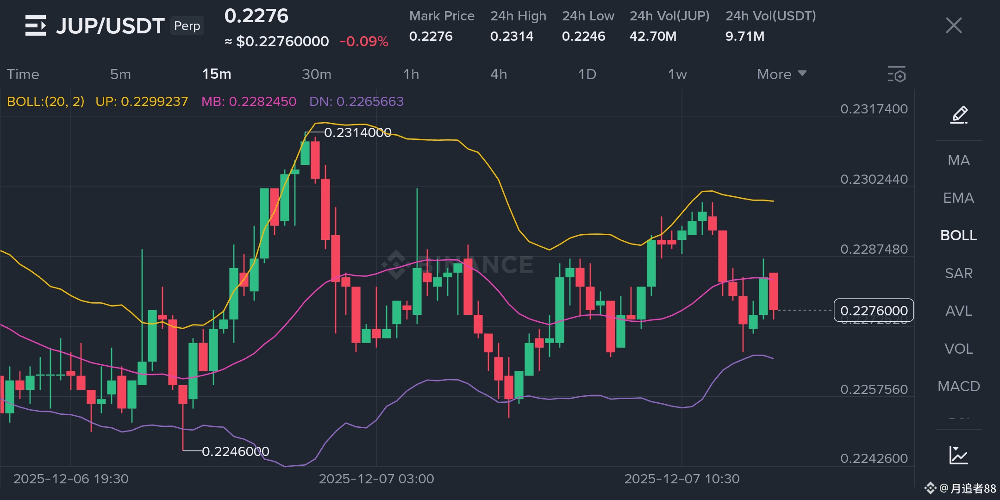Image resolution: width=1000 pixels, height=500 pixels.
Task: Select the pencil drawing tool icon
Action: tap(959, 114)
